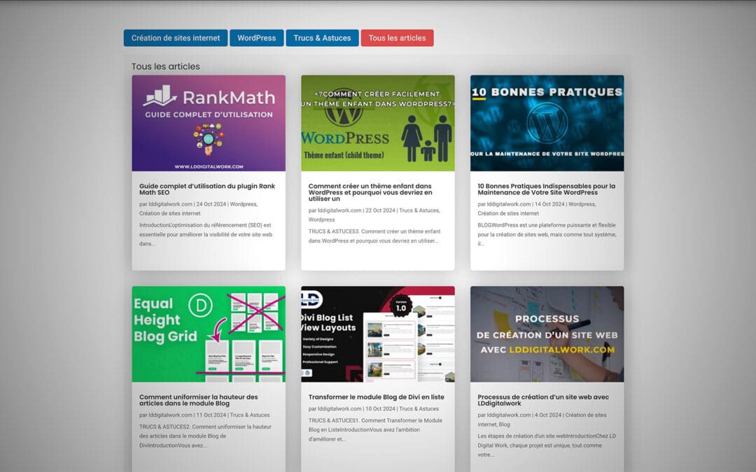The width and height of the screenshot is (756, 472).
Task: Click the "Equal Height Blog Grid" thumbnail
Action: click(208, 334)
